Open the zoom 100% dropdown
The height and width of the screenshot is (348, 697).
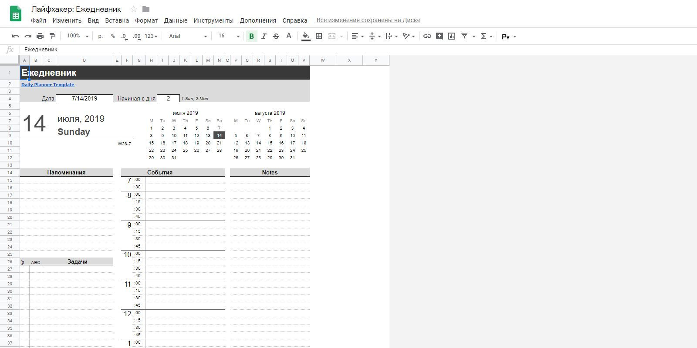point(78,36)
